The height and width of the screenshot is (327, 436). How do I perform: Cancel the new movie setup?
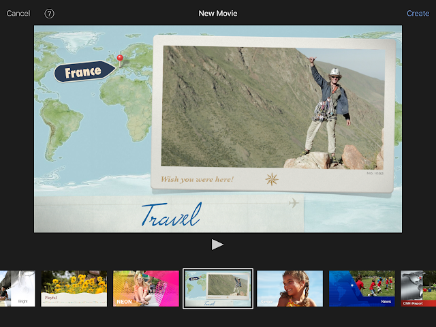18,14
